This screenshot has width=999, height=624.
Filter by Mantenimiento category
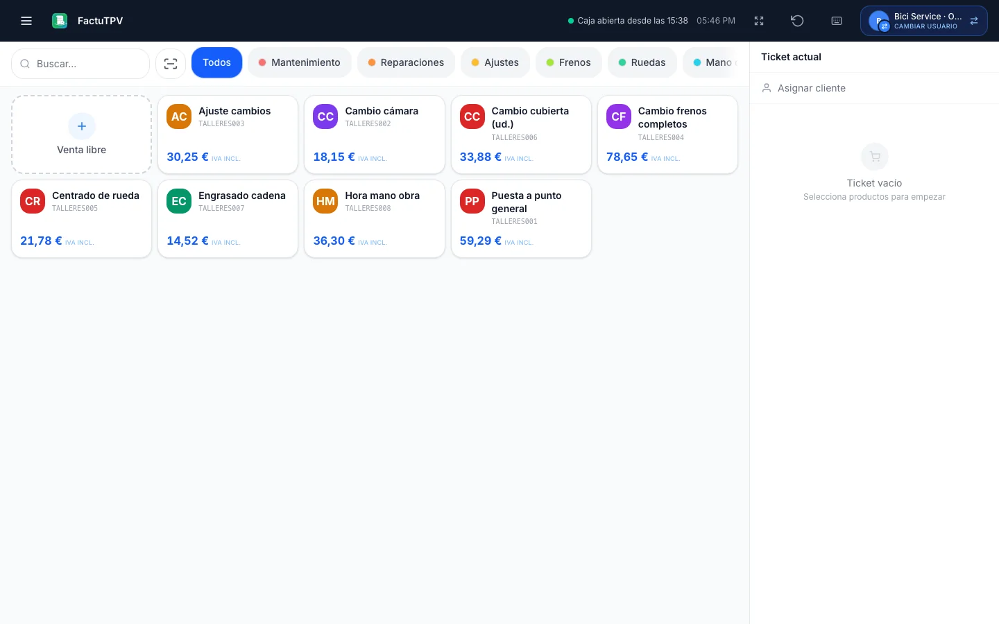[300, 62]
